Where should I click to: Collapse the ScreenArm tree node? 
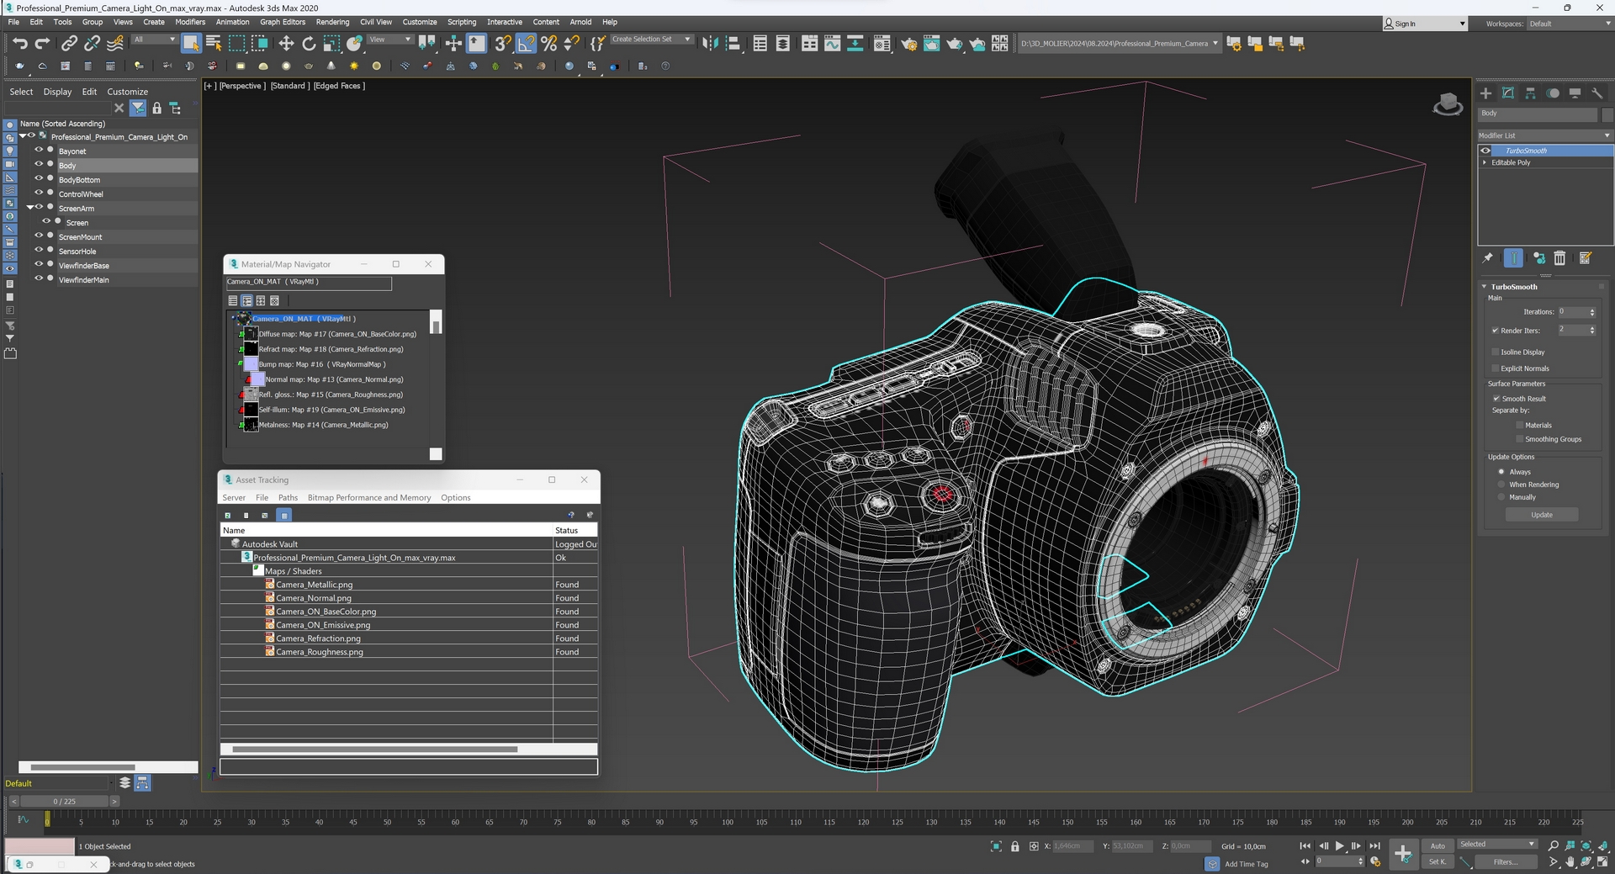click(30, 207)
